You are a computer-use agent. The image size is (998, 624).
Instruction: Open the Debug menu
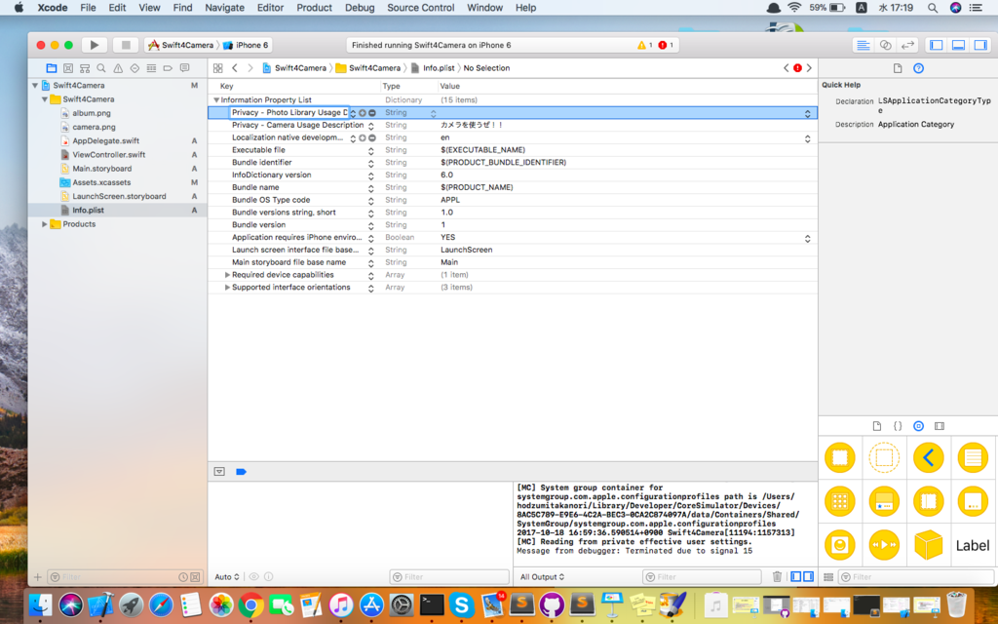point(360,8)
